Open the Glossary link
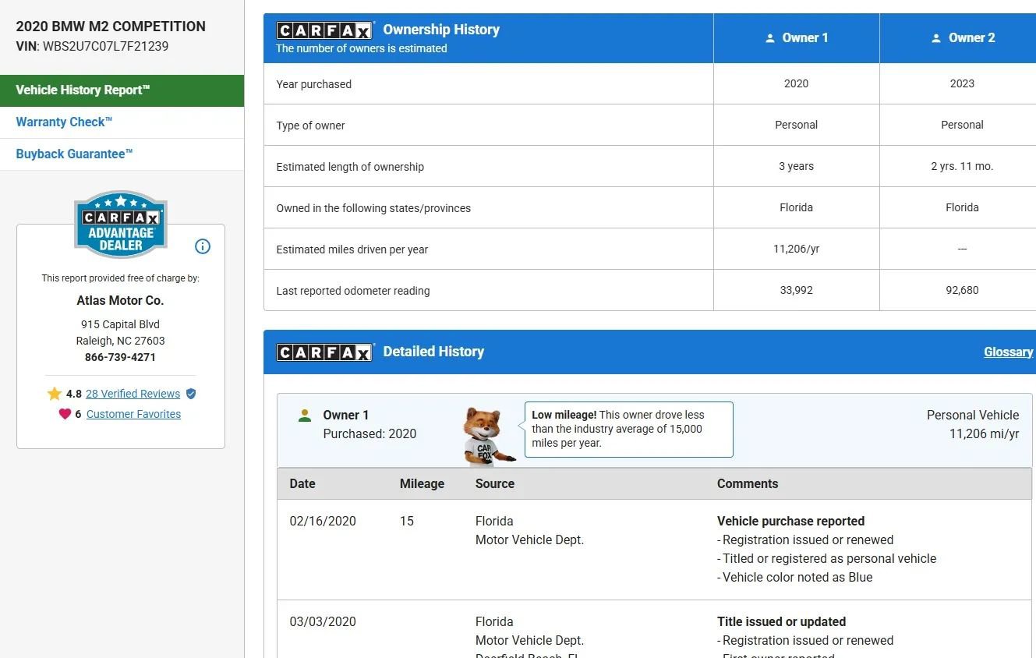This screenshot has height=658, width=1036. 1008,352
